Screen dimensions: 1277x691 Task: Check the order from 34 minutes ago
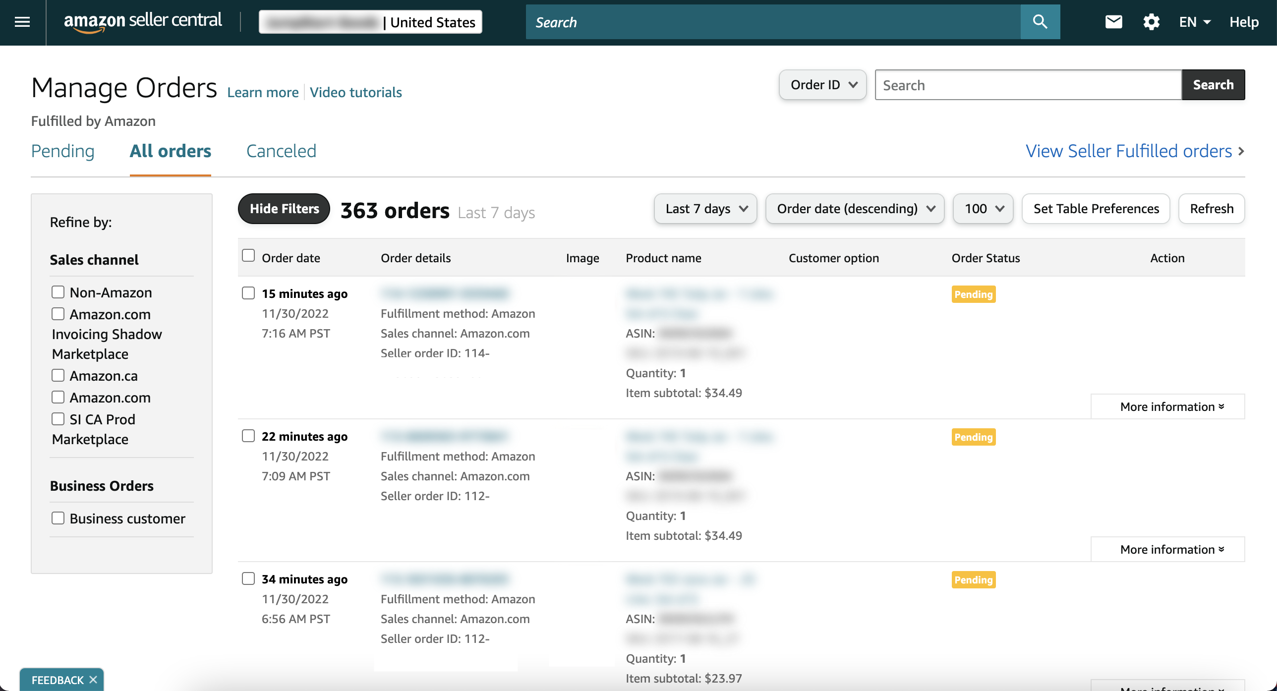pyautogui.click(x=248, y=578)
